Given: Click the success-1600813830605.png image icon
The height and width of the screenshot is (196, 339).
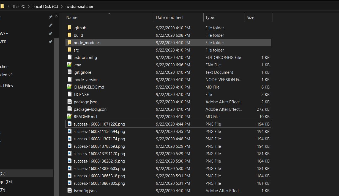Looking at the screenshot, I should (x=69, y=168).
